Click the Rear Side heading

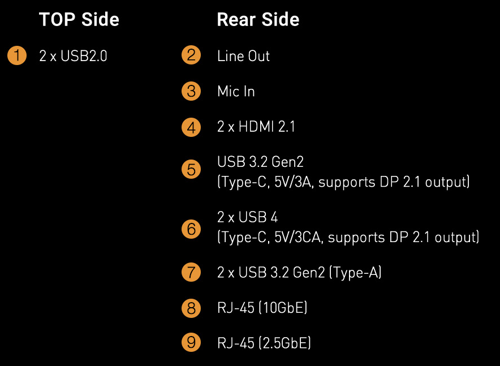(258, 20)
